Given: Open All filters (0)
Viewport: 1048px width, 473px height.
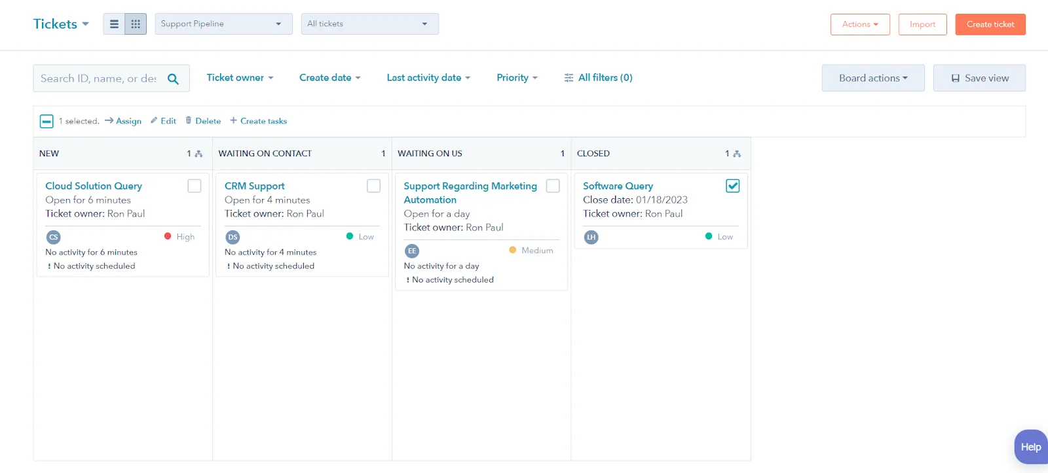Looking at the screenshot, I should point(598,78).
